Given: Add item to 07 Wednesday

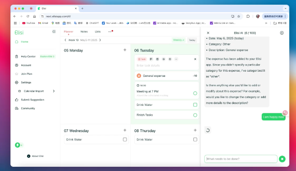Looking at the screenshot, I should point(125,130).
